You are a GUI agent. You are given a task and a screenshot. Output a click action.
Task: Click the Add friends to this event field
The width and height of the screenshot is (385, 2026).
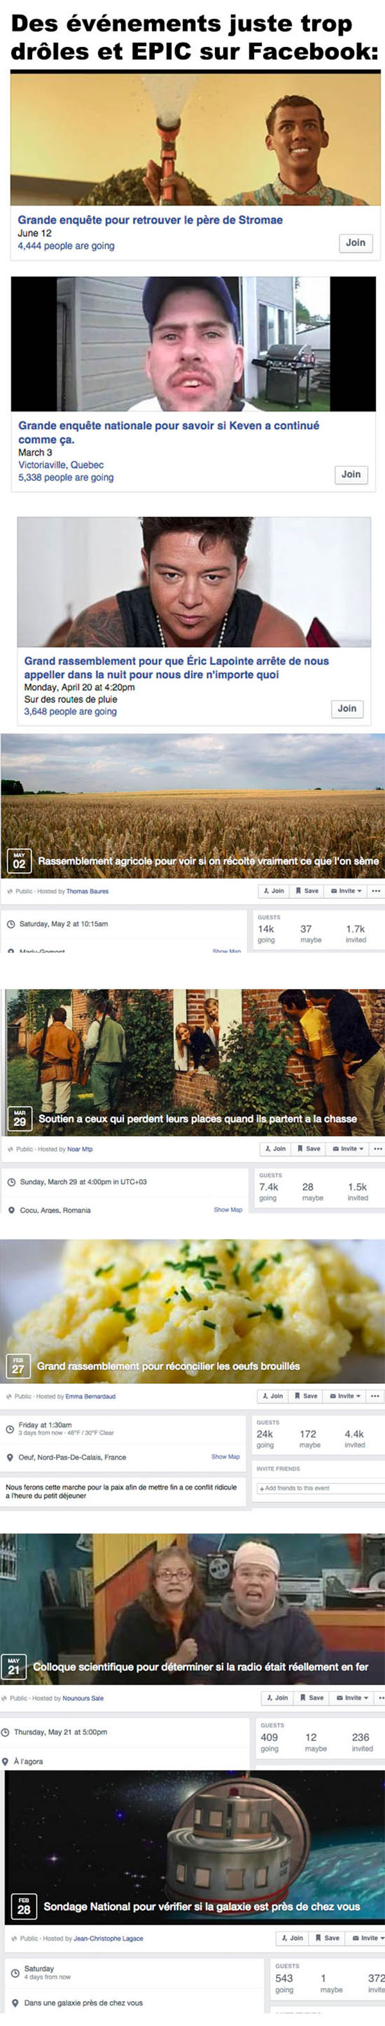[320, 1488]
